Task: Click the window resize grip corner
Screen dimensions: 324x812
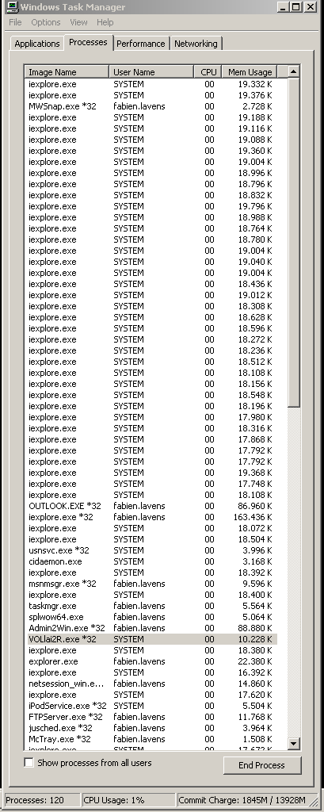Action: [x=314, y=802]
